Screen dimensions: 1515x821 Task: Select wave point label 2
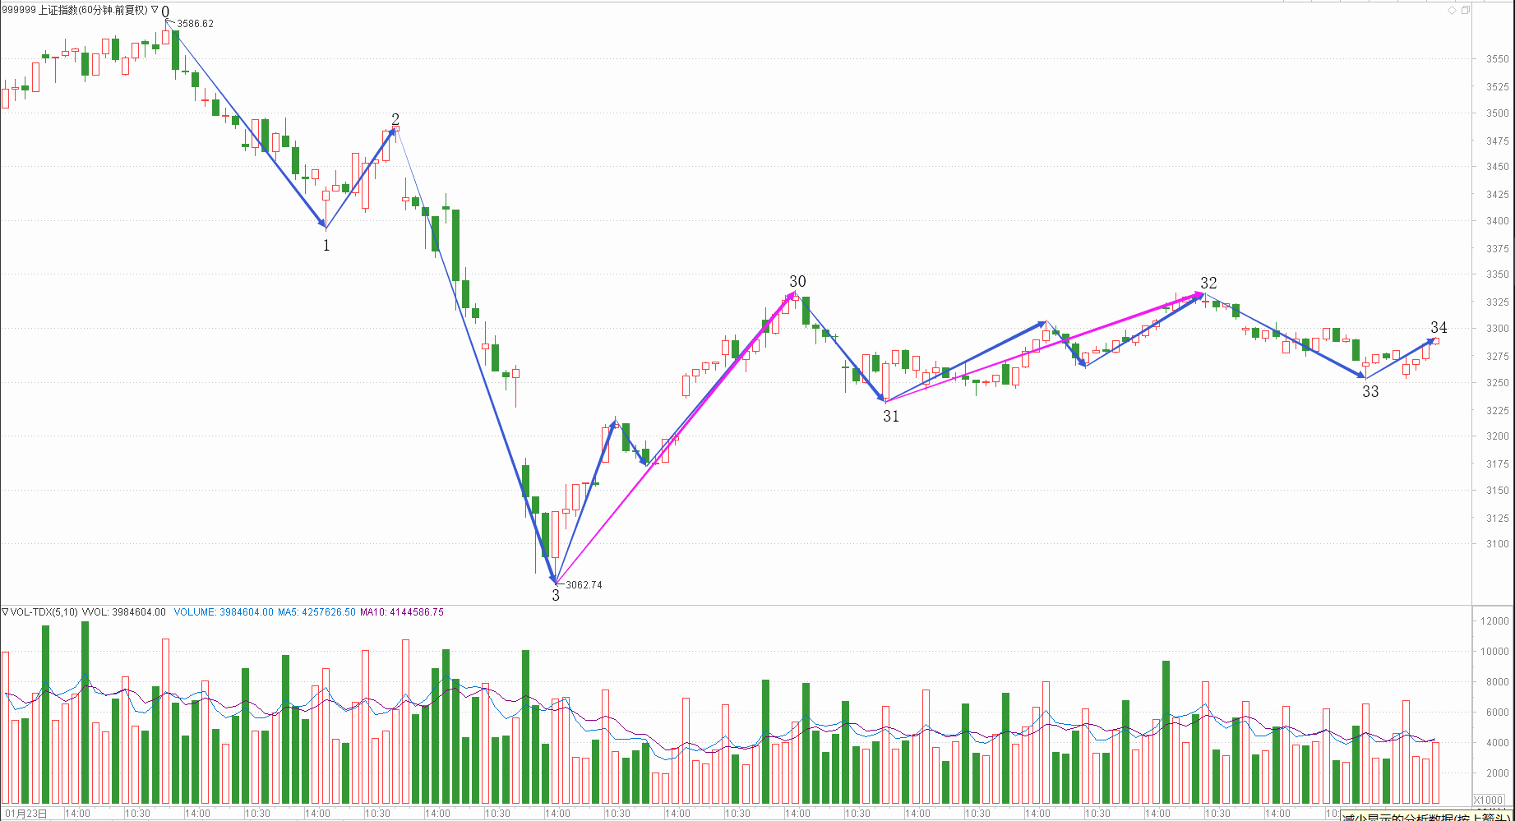click(395, 120)
